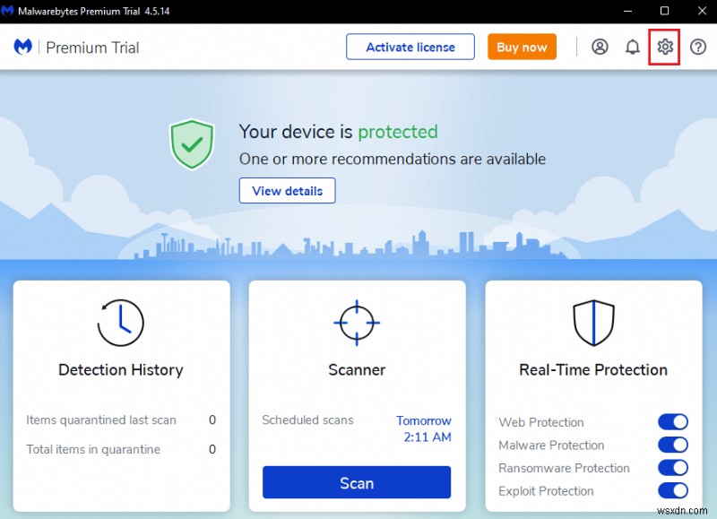
Task: Open the Detection History card
Action: click(x=121, y=369)
